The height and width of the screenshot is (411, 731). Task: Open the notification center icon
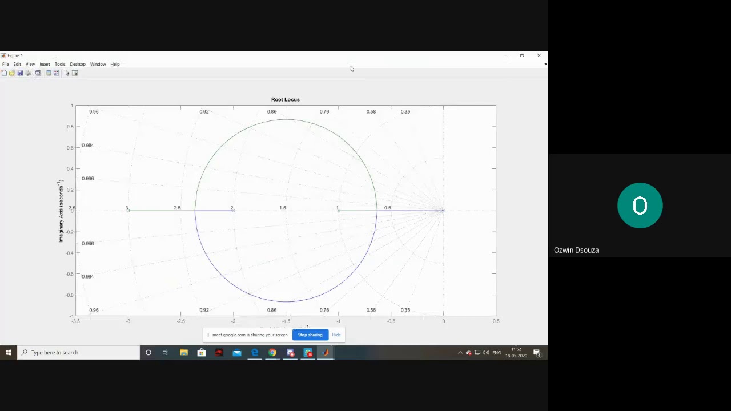pyautogui.click(x=537, y=353)
